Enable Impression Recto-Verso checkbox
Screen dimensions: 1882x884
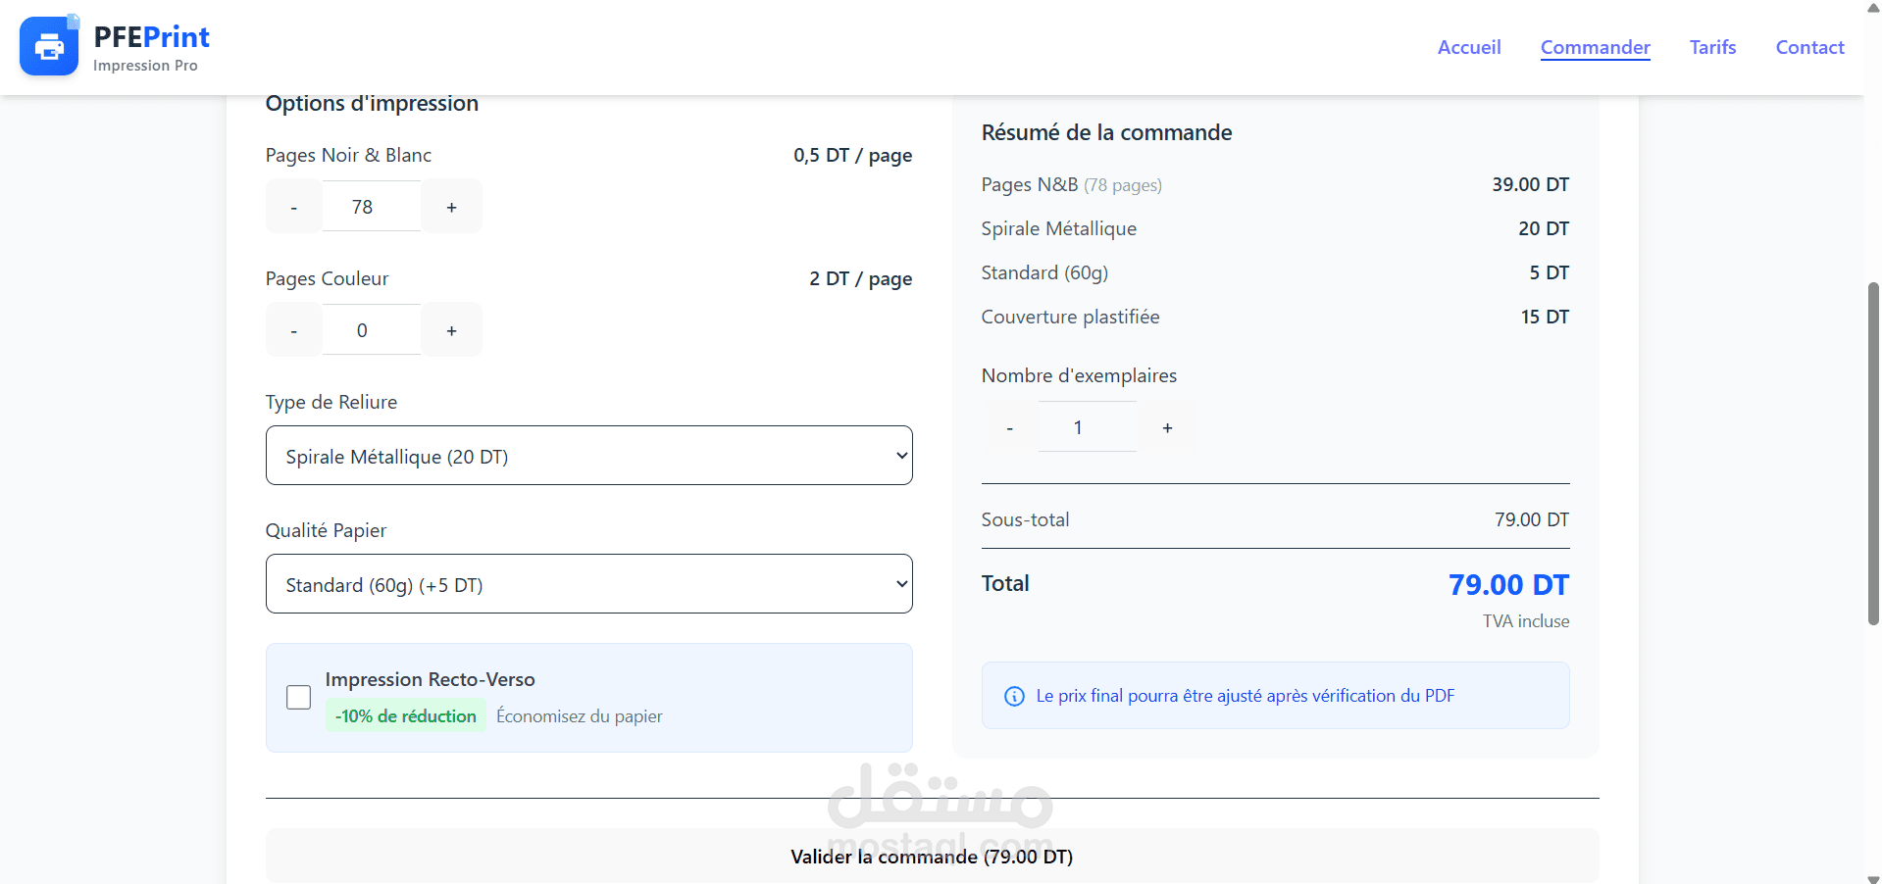(x=298, y=697)
